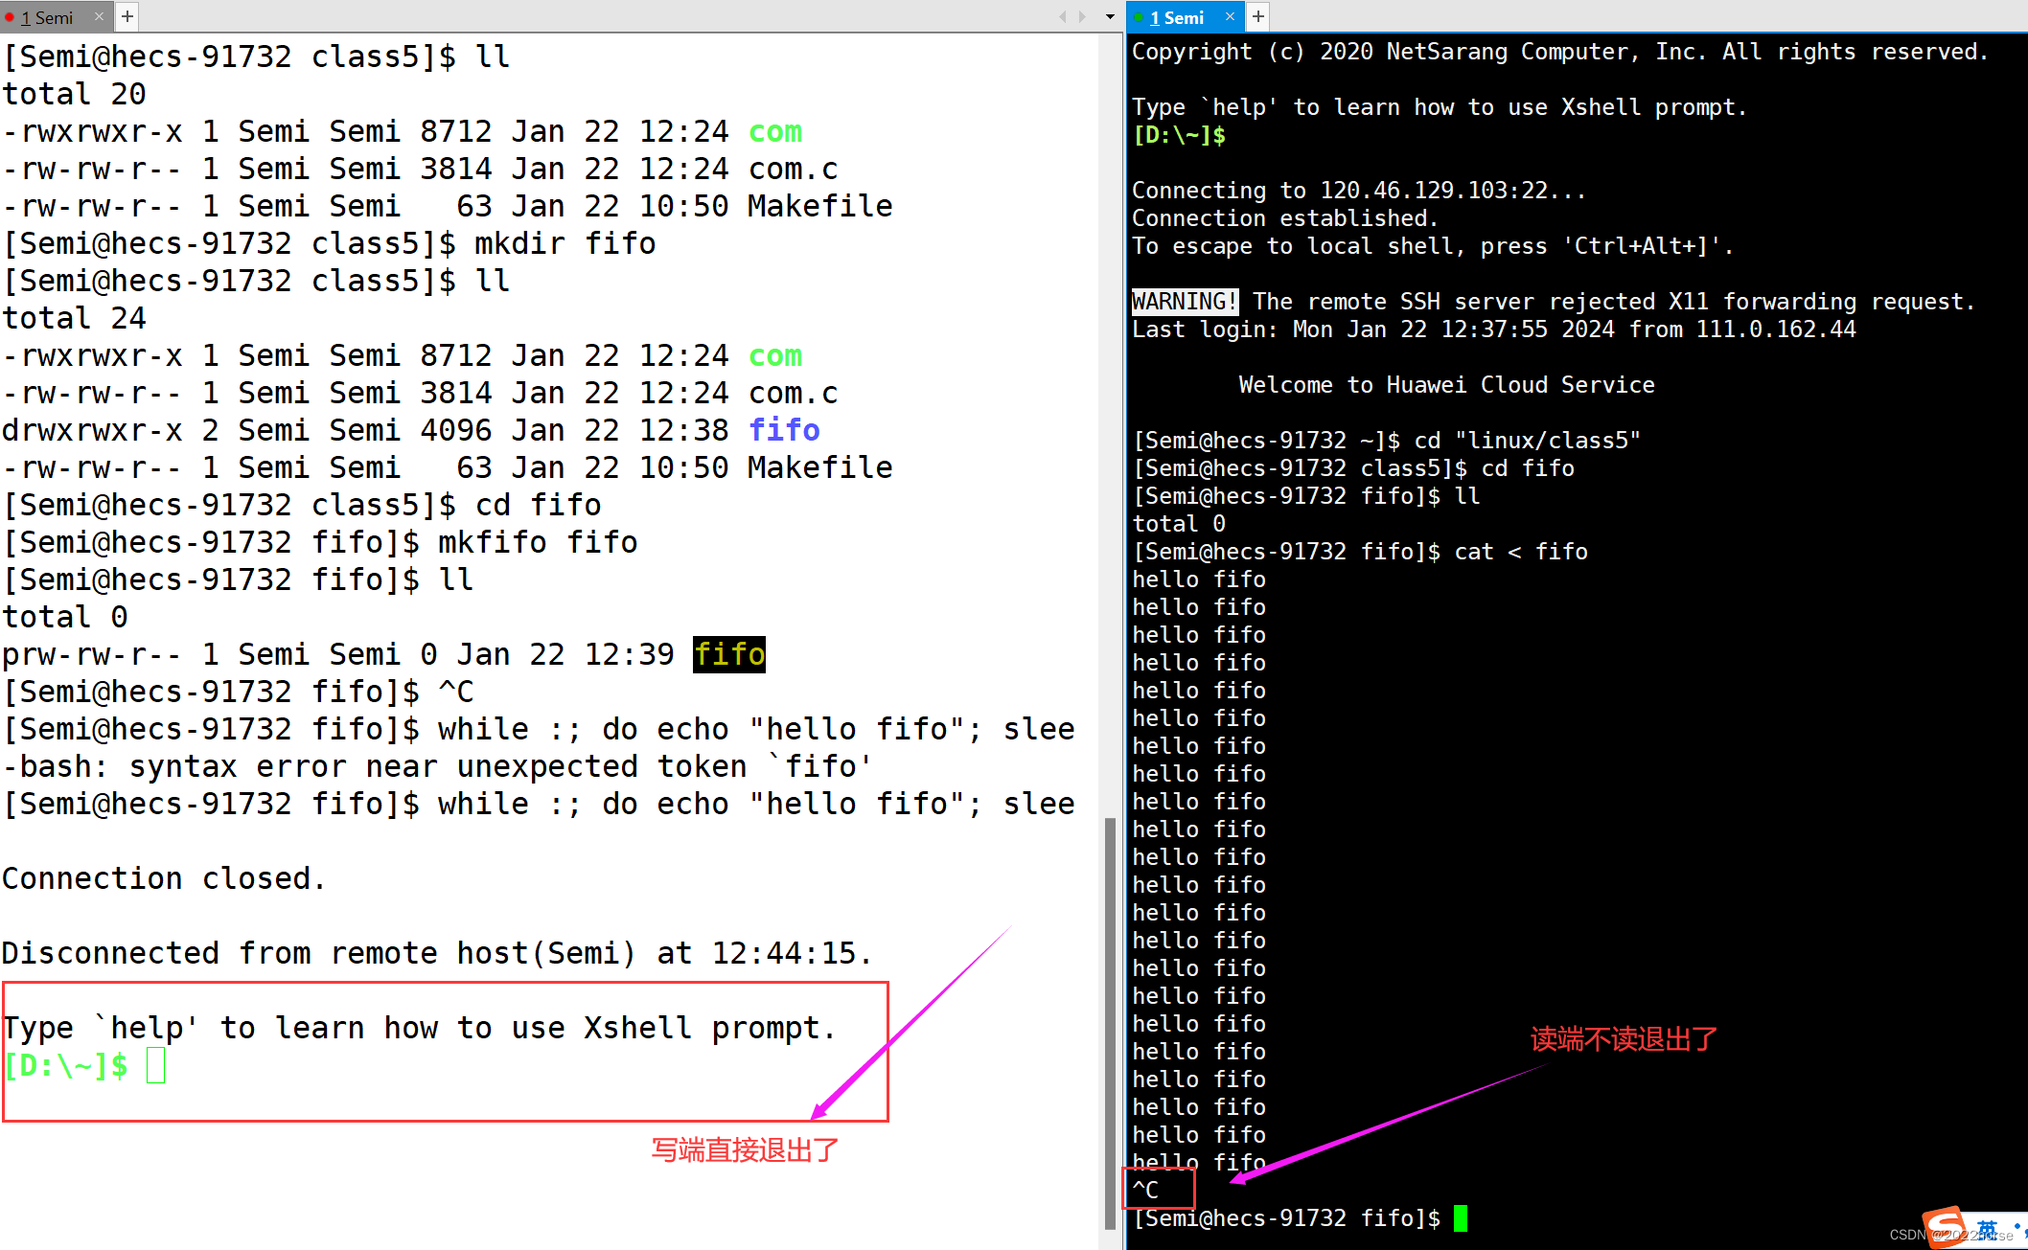
Task: Click the black-highlighted 'fifo' pipe name
Action: point(729,654)
